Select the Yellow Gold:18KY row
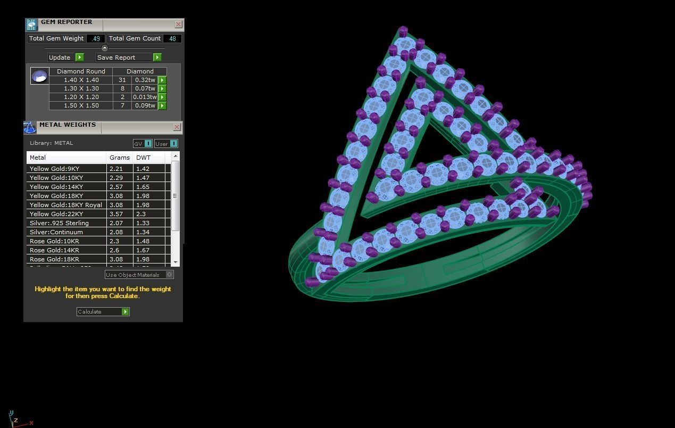The height and width of the screenshot is (428, 675). click(x=99, y=196)
